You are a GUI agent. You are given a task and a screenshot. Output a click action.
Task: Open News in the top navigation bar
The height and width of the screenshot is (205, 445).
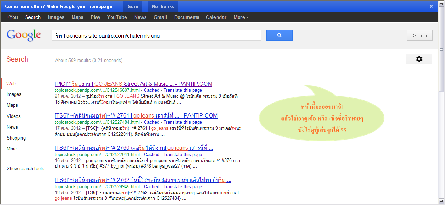tap(140, 17)
